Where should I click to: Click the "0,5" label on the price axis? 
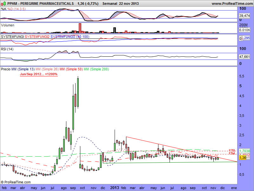pos(242,174)
